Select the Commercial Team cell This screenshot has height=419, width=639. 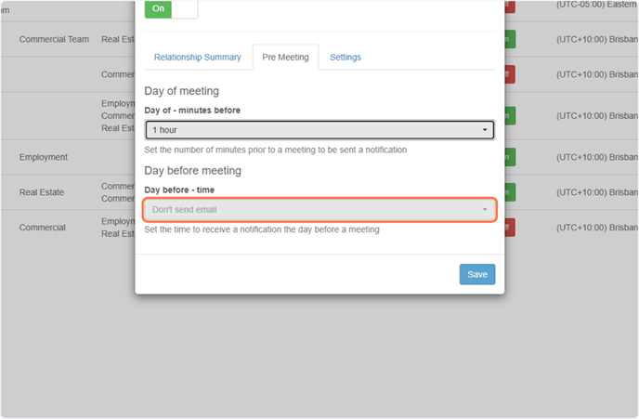54,40
